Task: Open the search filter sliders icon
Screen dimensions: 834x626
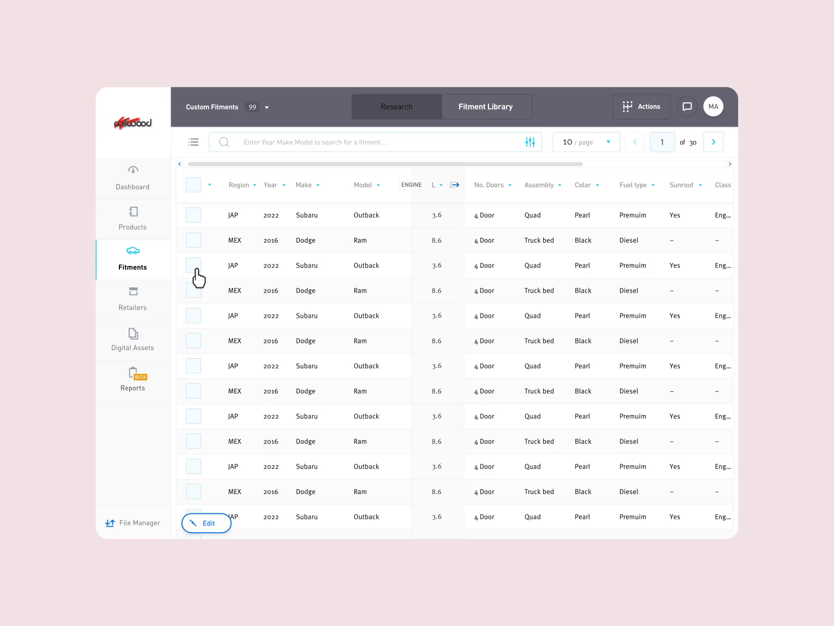Action: coord(530,142)
